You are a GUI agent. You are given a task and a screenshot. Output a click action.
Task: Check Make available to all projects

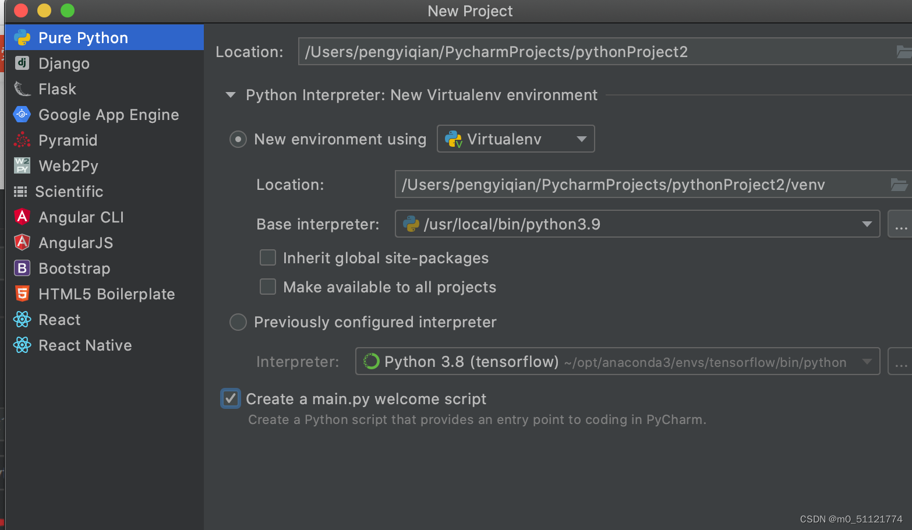pos(268,287)
